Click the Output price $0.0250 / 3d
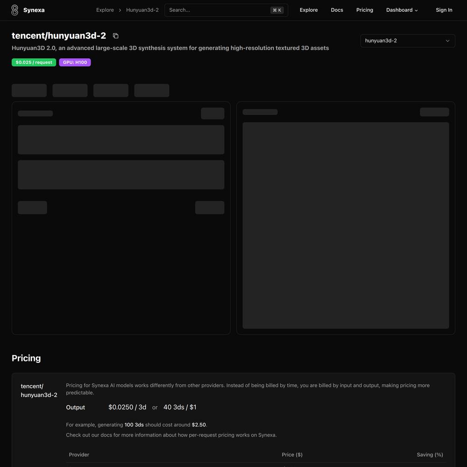The width and height of the screenshot is (467, 467). click(127, 407)
